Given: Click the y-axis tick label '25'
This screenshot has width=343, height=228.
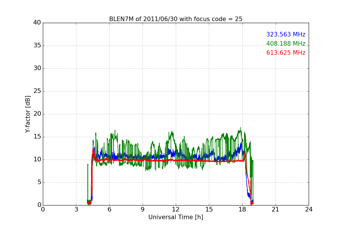Looking at the screenshot, I should point(37,91).
